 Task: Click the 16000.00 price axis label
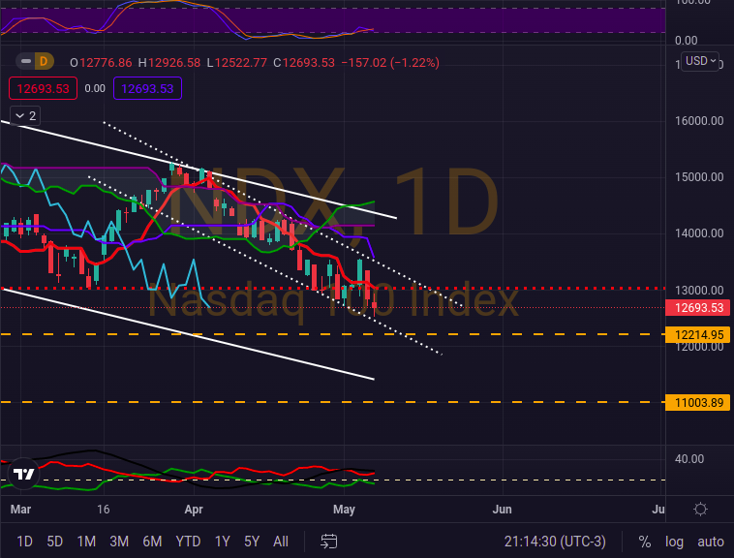click(699, 121)
